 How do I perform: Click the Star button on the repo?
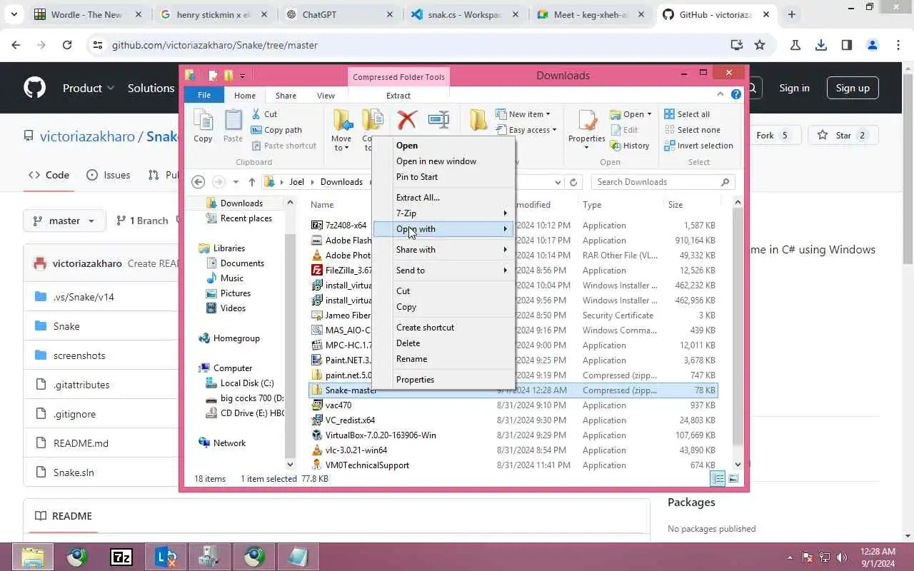[x=843, y=135]
